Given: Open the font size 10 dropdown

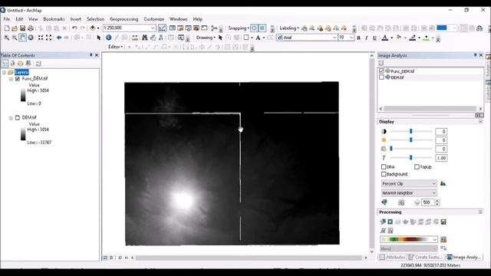Looking at the screenshot, I should (351, 38).
